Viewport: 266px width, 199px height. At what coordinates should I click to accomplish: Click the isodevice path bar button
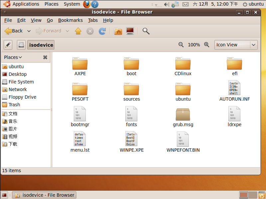[x=41, y=45]
